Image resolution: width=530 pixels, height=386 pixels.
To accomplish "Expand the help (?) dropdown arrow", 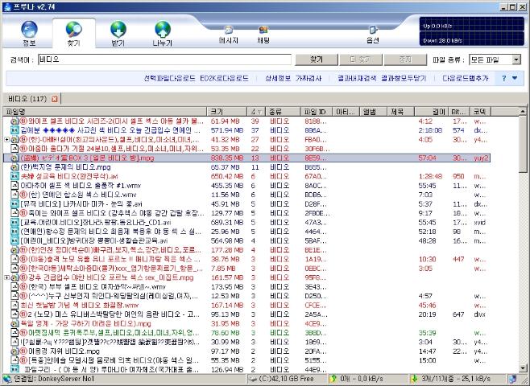I will click(x=515, y=78).
